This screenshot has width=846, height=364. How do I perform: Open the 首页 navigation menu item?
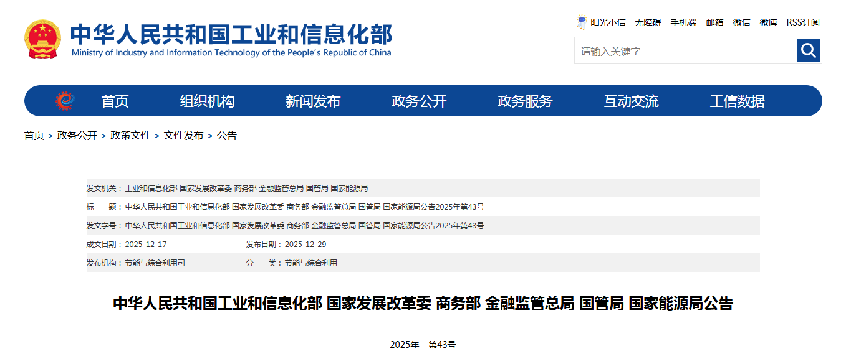(x=115, y=101)
